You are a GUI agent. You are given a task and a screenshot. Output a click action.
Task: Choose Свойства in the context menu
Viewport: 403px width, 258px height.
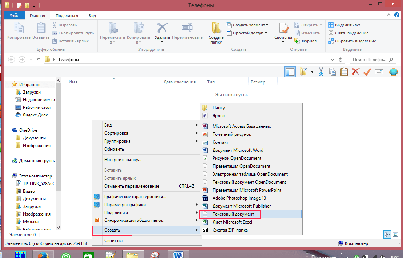coord(113,240)
